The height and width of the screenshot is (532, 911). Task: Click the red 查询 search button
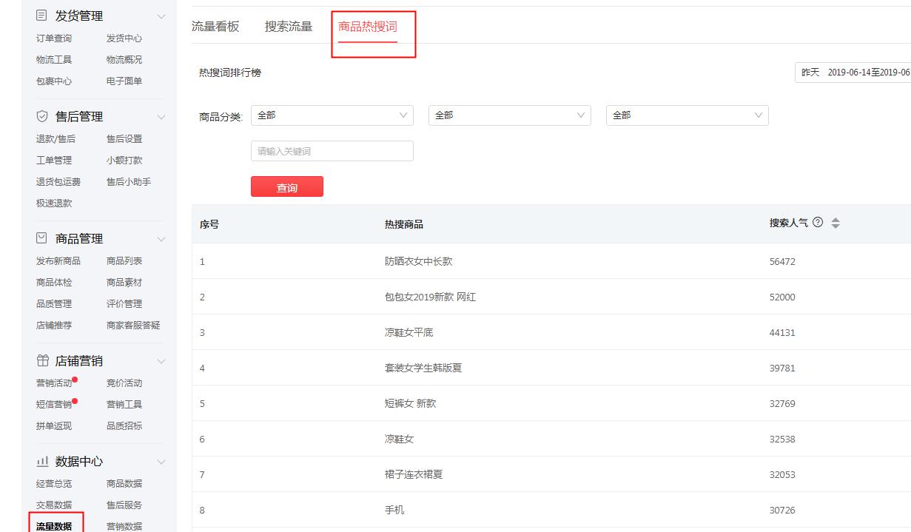[x=286, y=186]
